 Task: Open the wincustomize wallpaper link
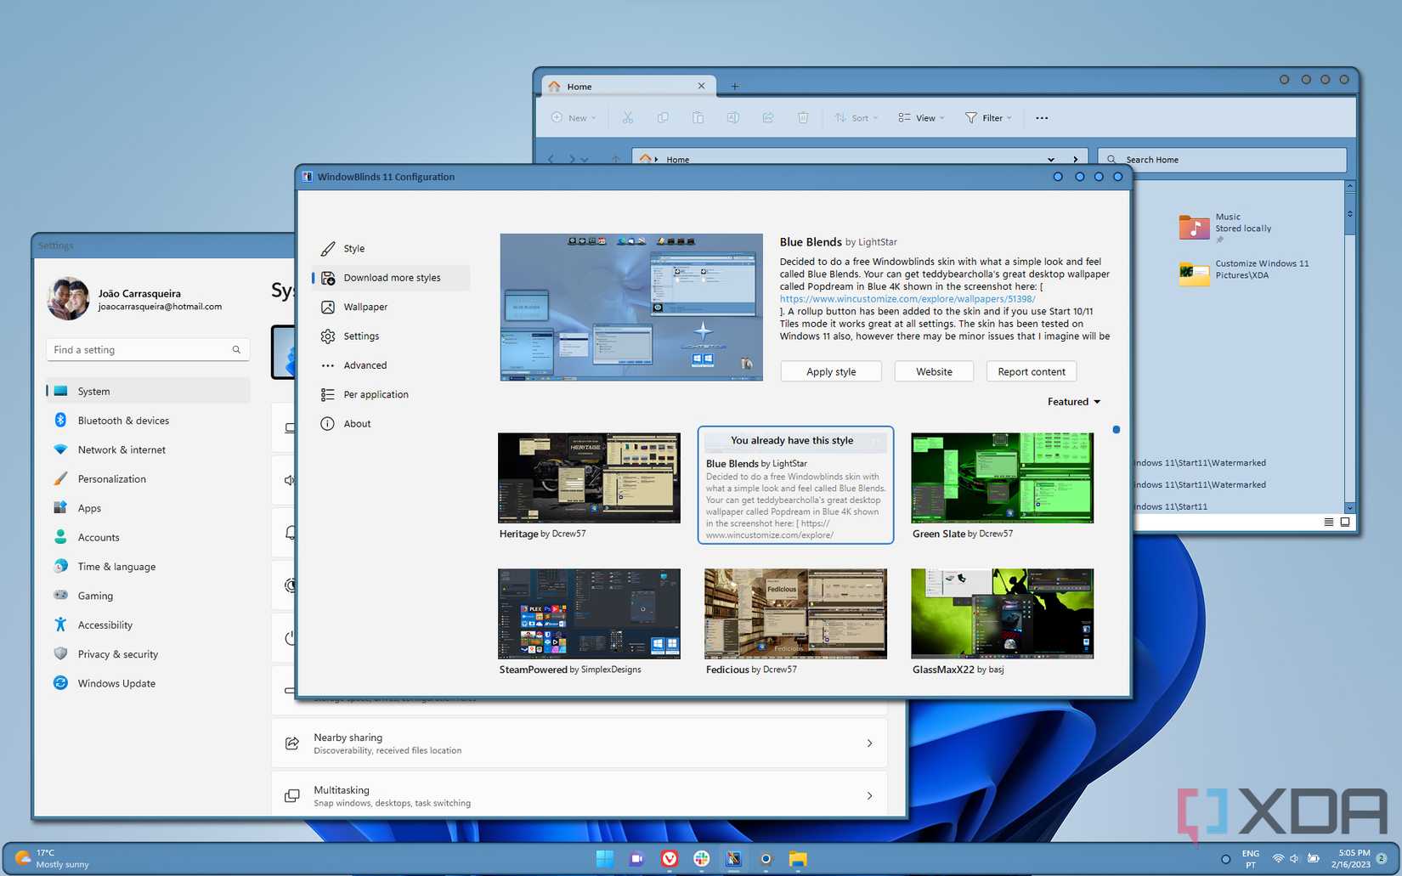point(907,298)
